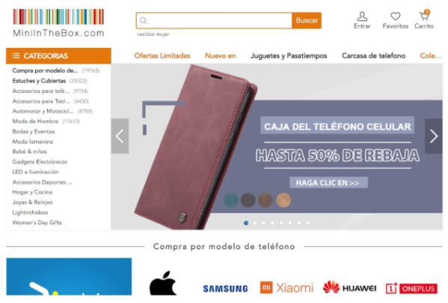
Task: Show previous banner with left arrow
Action: pos(120,136)
